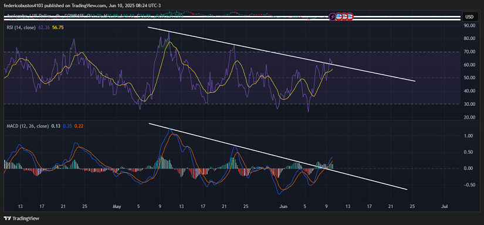Select the RSI (14, close) indicator legend

[21, 28]
